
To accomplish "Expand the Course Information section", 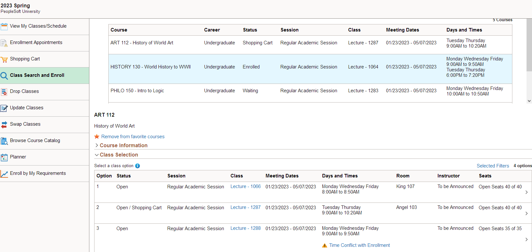I will [121, 145].
